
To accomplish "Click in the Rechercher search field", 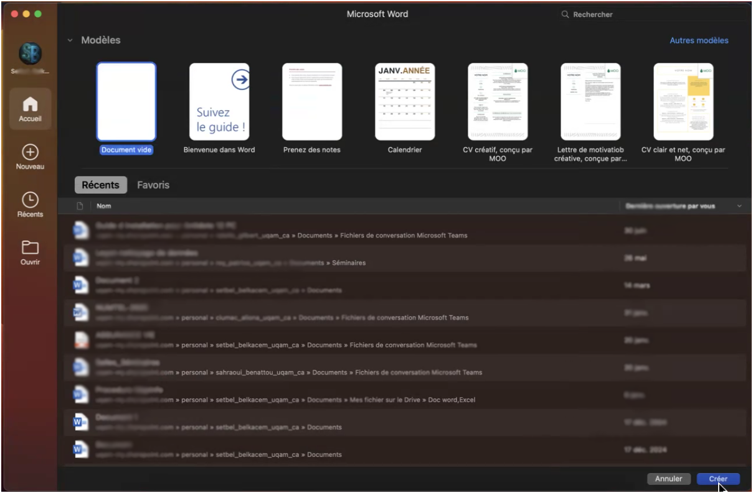I will coord(654,14).
